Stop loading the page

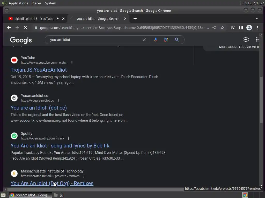(x=26, y=28)
